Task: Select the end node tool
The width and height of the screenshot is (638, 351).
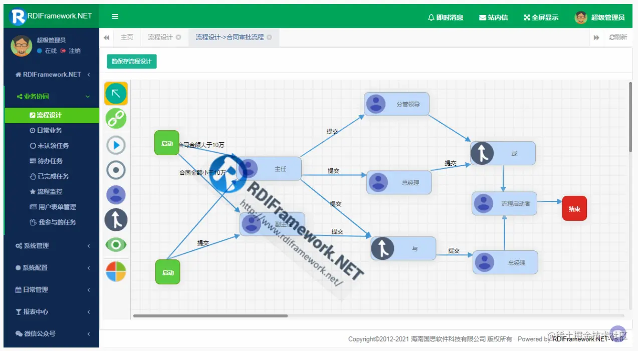Action: (x=116, y=170)
